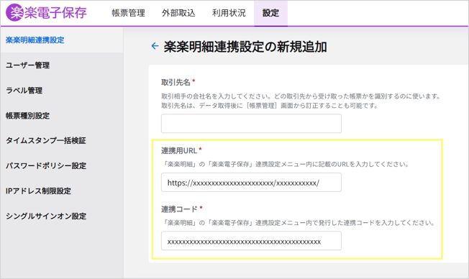
Task: Click the 連携コード input field
Action: coord(251,241)
